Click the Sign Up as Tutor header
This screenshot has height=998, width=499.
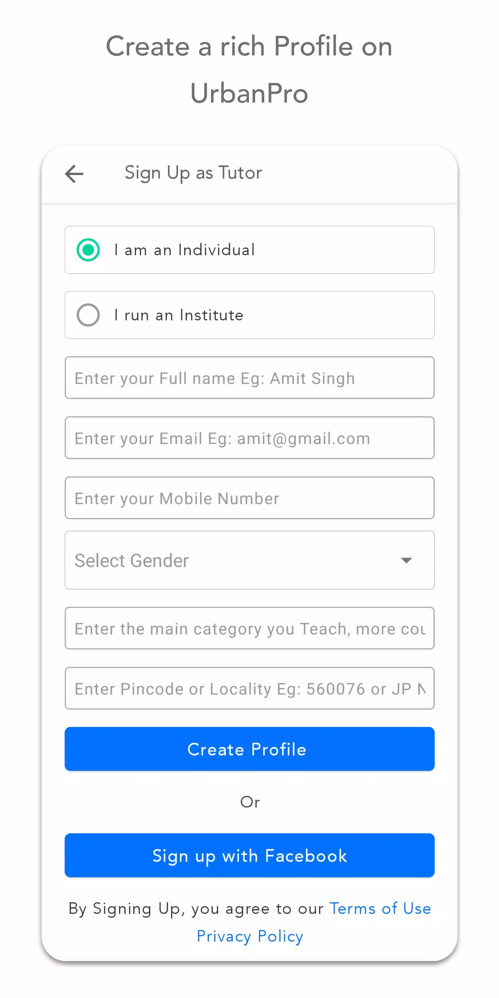[x=193, y=173]
